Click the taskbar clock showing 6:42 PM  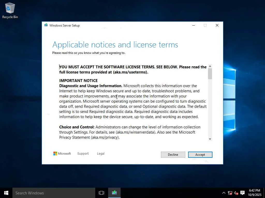[x=255, y=193]
